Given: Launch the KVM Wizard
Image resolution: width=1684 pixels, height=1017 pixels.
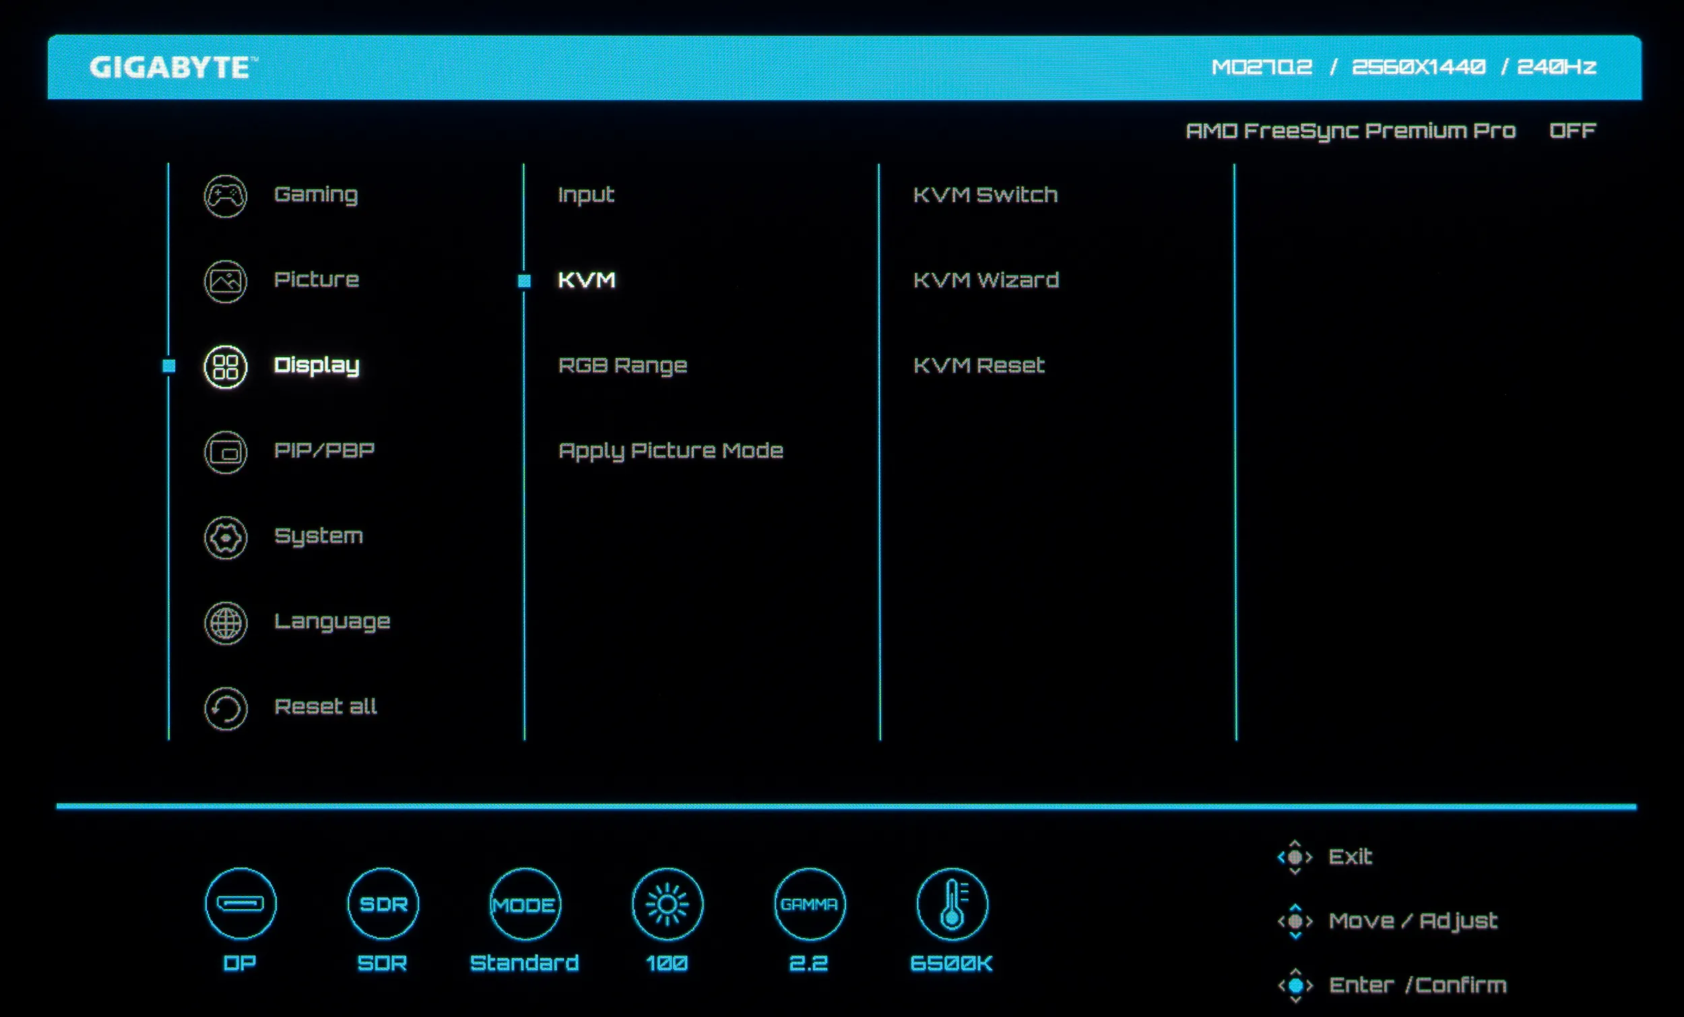Looking at the screenshot, I should [985, 280].
